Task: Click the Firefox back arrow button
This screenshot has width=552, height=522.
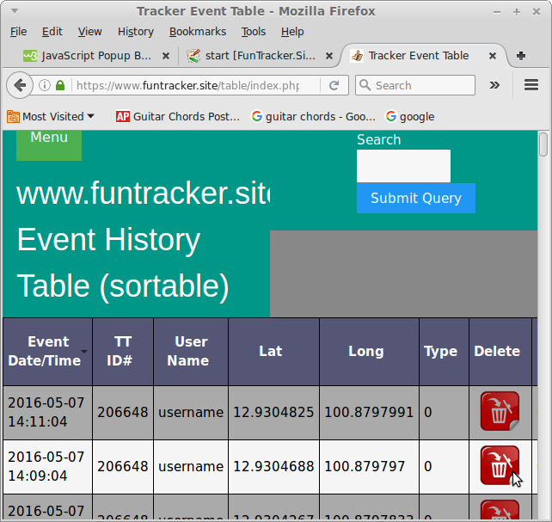Action: [20, 86]
